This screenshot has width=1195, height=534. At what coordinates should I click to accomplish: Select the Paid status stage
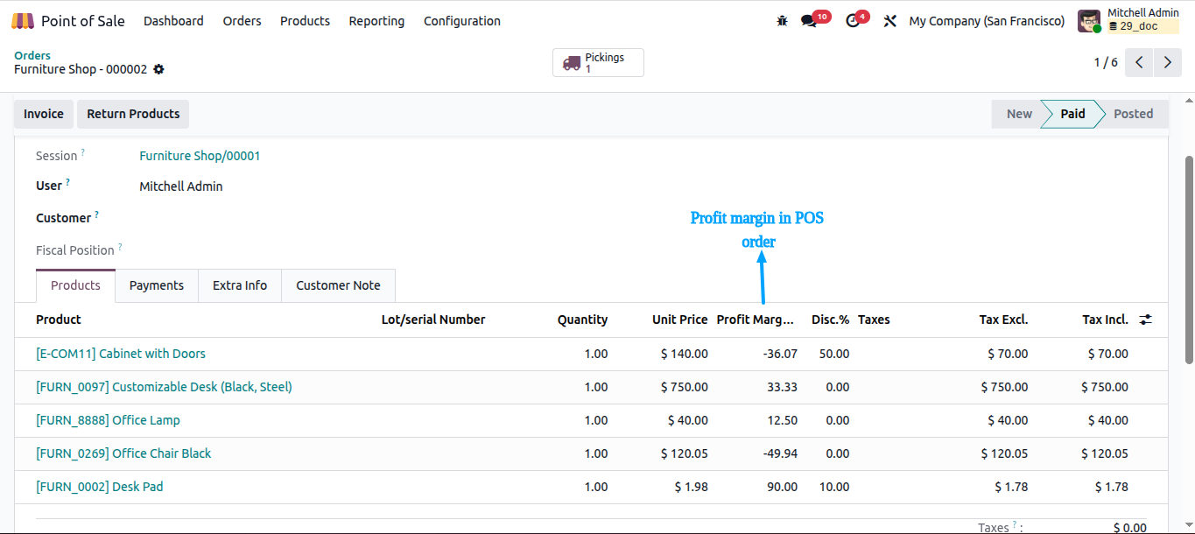click(x=1072, y=114)
